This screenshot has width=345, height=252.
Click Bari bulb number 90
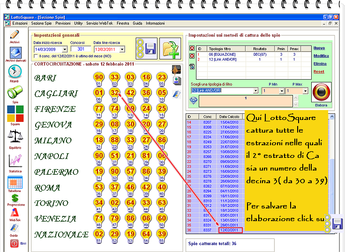point(99,77)
